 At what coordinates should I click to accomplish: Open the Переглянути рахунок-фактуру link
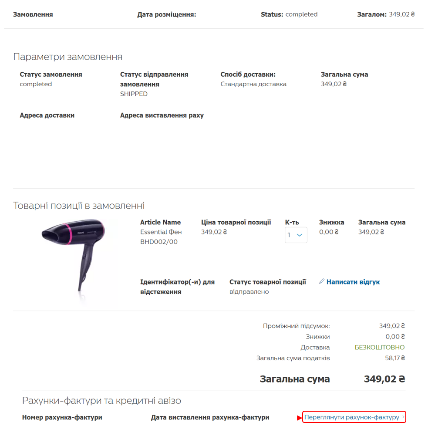[x=351, y=417]
